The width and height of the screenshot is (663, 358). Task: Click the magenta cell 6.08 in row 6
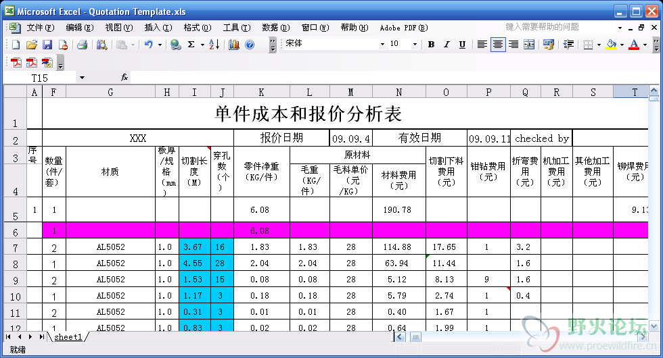[x=261, y=230]
